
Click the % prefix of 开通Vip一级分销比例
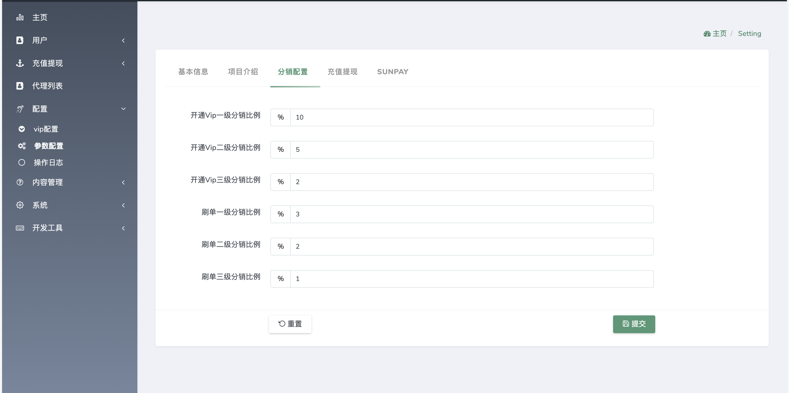pos(281,117)
